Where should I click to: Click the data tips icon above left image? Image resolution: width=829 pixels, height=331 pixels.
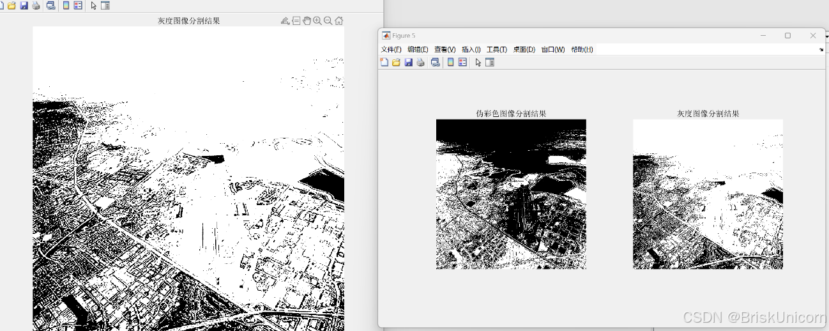tap(296, 20)
